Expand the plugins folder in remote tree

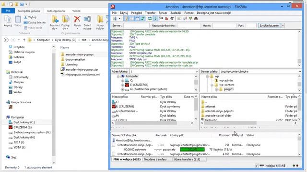[216, 89]
